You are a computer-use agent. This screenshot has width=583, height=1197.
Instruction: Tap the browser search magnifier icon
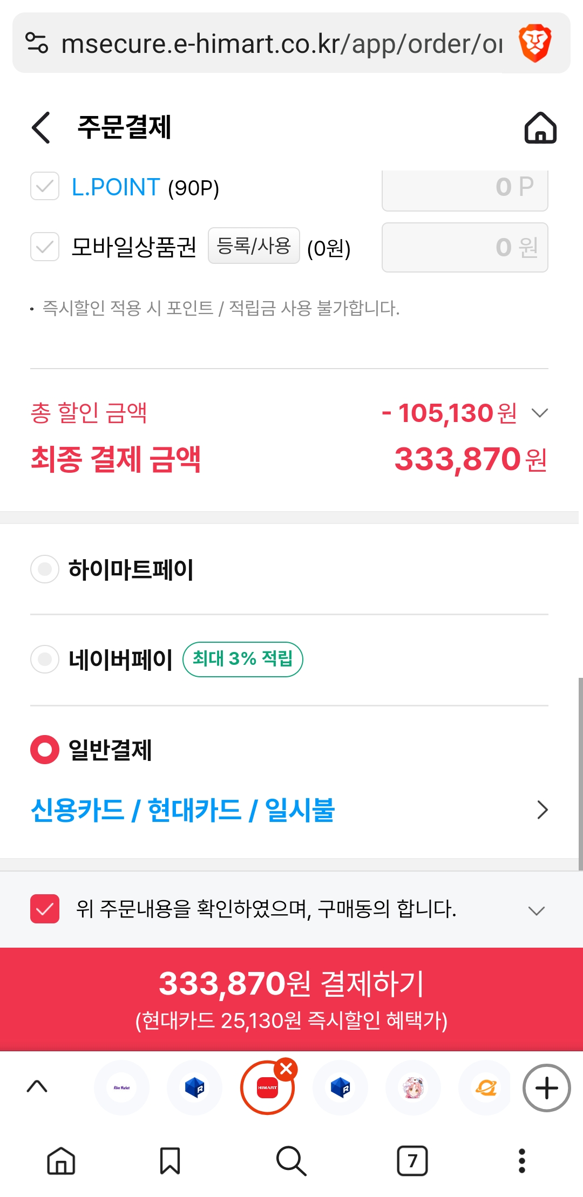coord(291,1161)
